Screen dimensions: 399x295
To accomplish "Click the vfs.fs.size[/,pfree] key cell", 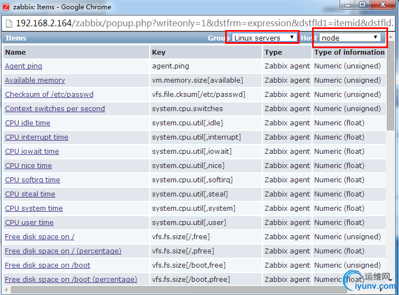I will (206, 251).
